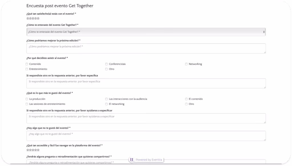Viewport: 292px width, 166px height.
Task: Give platform accessibility one star
Action: 28,150
